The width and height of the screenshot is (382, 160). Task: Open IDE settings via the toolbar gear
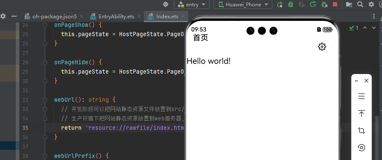pyautogui.click(x=371, y=4)
